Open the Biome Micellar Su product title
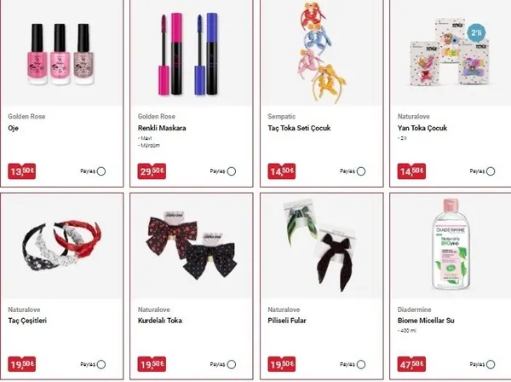This screenshot has width=511, height=382. 426,321
